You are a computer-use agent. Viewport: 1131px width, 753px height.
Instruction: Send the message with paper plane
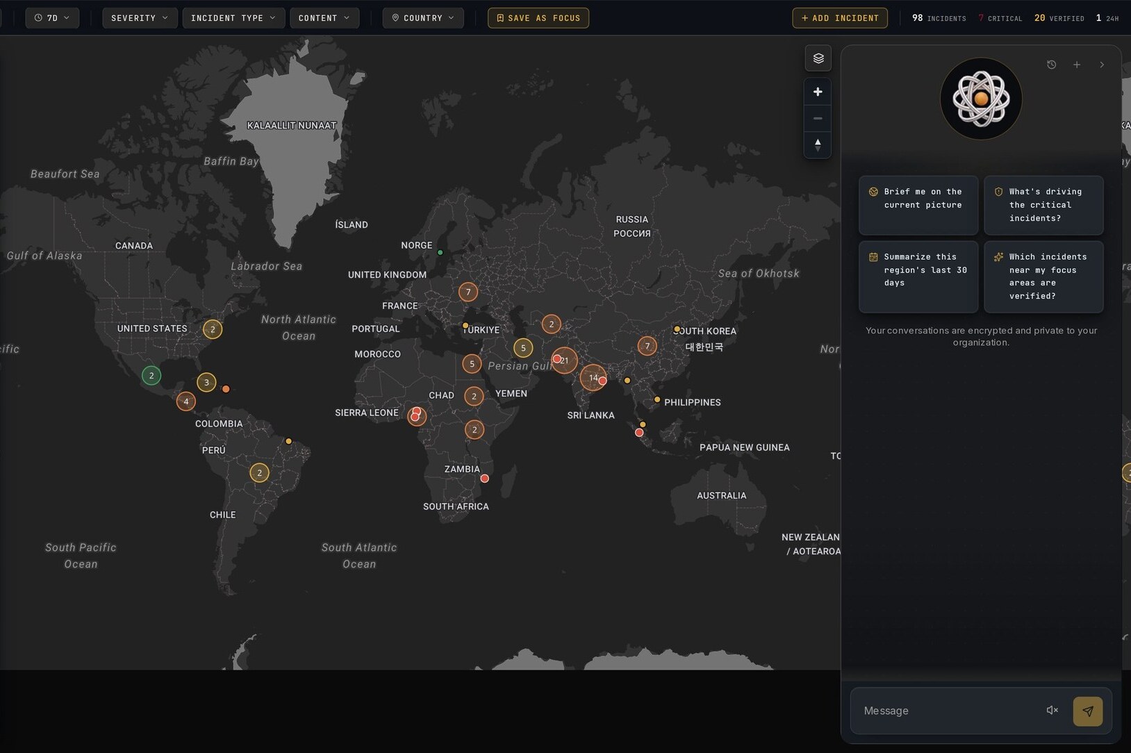[1088, 711]
